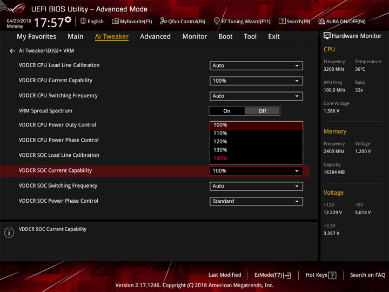389x292 pixels.
Task: Click memory capacity 16384 MB value
Action: [334, 172]
